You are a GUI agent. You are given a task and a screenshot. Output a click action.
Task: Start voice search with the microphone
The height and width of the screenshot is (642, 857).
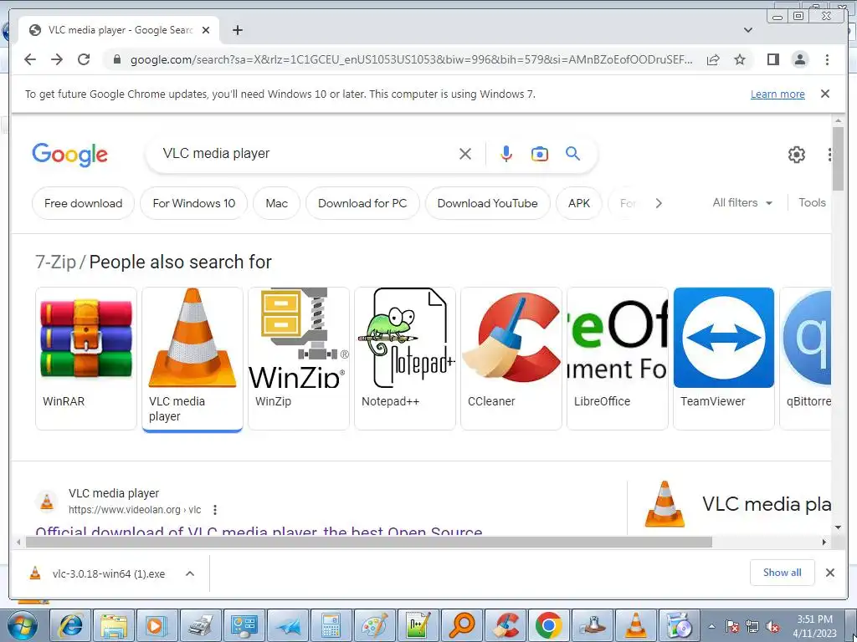point(506,154)
